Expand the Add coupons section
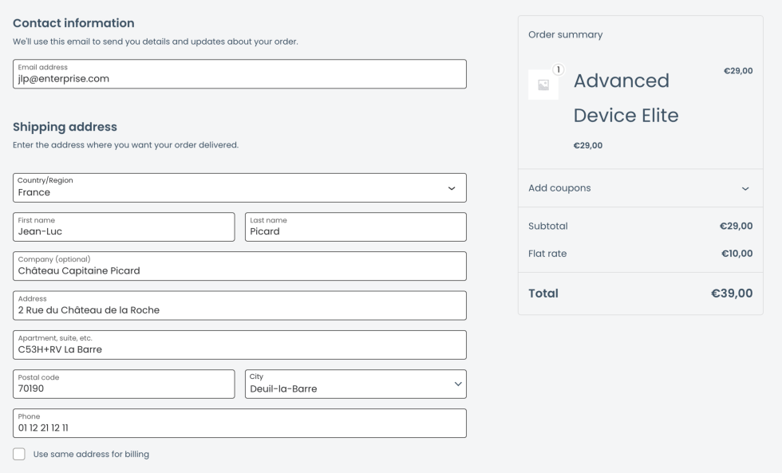This screenshot has height=473, width=782. point(640,188)
